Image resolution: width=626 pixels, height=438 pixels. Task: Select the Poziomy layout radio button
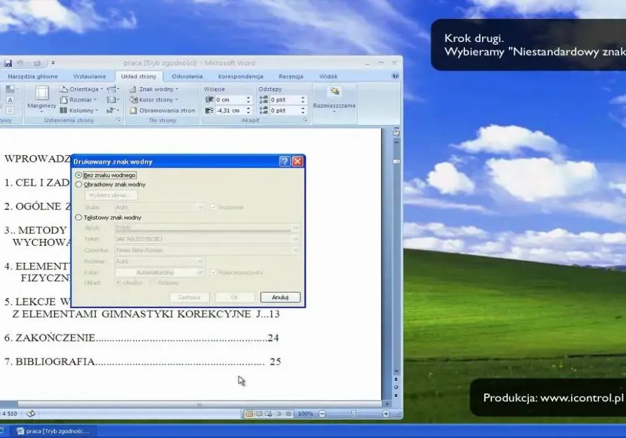[x=152, y=282]
